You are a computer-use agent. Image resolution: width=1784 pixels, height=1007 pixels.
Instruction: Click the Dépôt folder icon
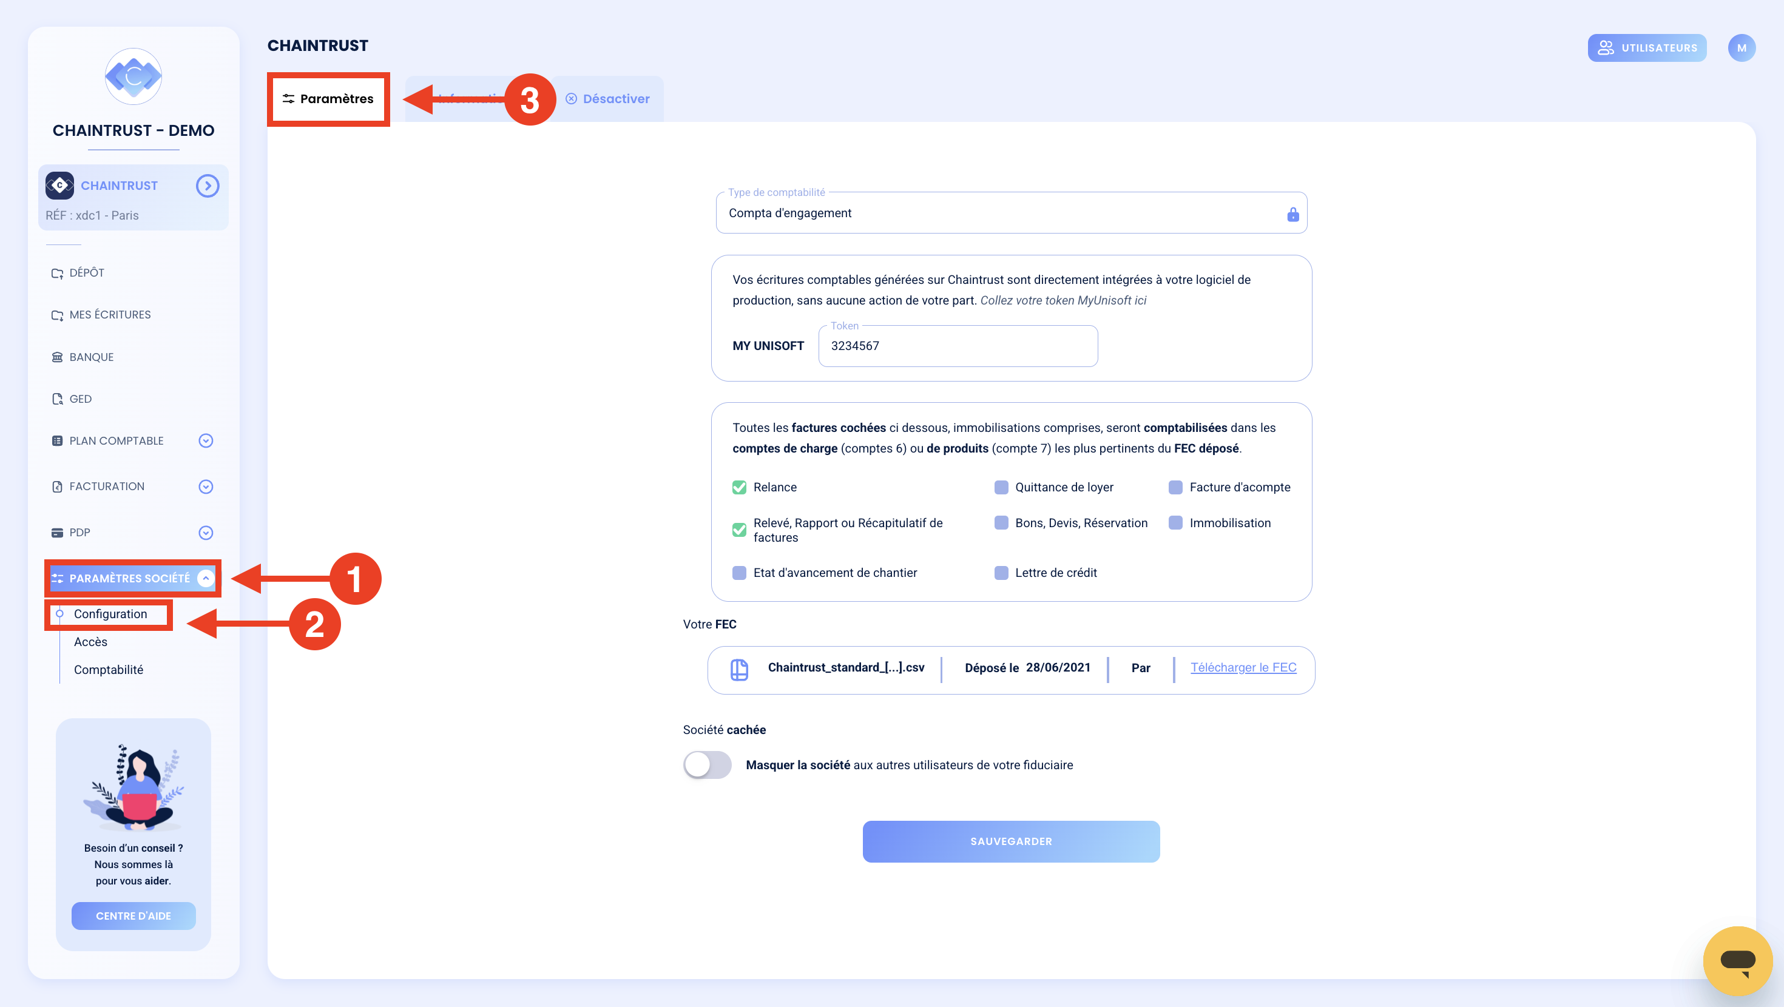tap(58, 274)
